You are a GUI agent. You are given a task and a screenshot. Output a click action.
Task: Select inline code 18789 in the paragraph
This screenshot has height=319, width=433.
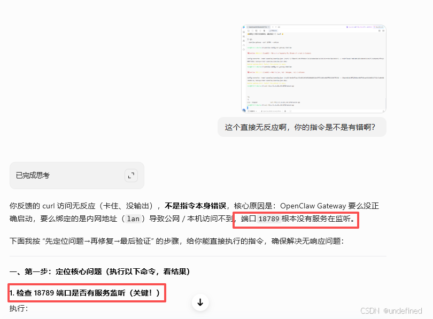pos(269,219)
